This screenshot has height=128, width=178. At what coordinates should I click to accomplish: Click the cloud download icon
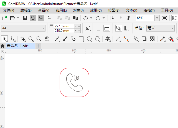[x=33, y=18]
